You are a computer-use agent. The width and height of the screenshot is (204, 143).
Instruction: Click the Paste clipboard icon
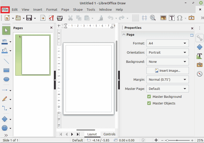coord(87,18)
